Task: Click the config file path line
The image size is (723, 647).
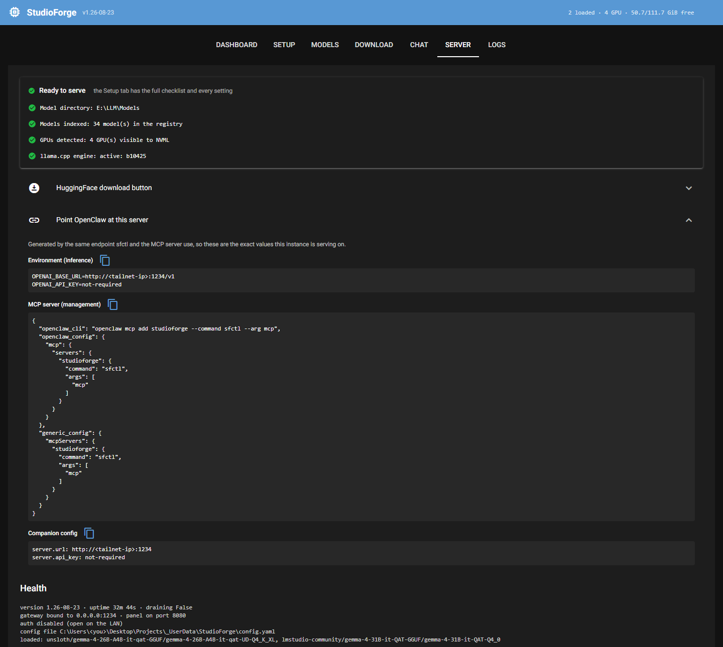Action: pyautogui.click(x=148, y=631)
